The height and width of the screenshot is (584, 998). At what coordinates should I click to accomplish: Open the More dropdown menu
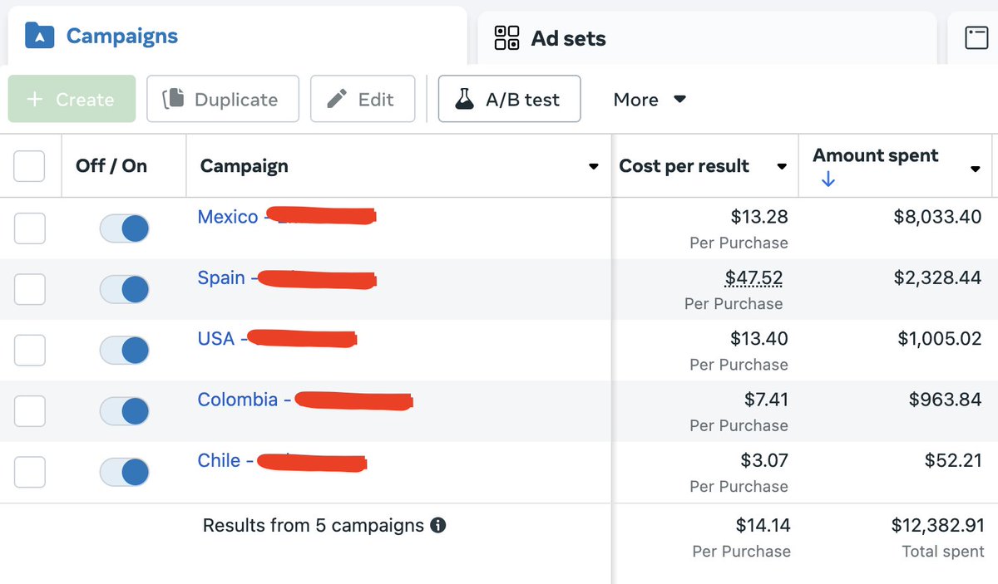pyautogui.click(x=650, y=100)
